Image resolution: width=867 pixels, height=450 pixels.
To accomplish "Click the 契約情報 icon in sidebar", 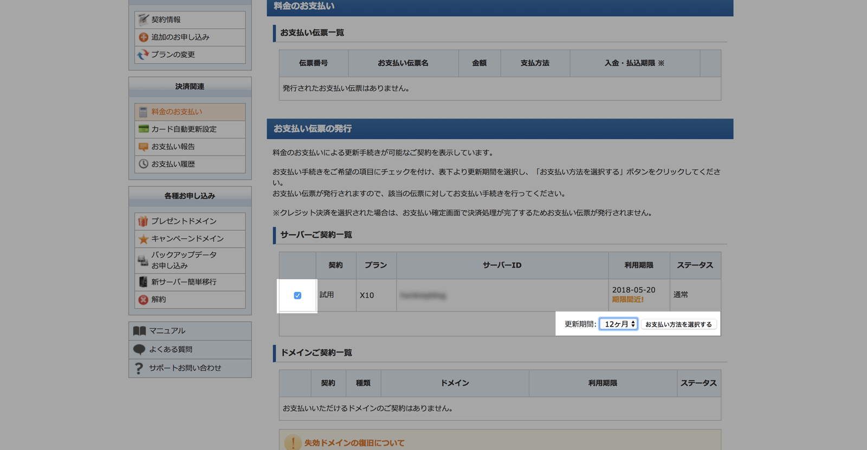I will (143, 19).
